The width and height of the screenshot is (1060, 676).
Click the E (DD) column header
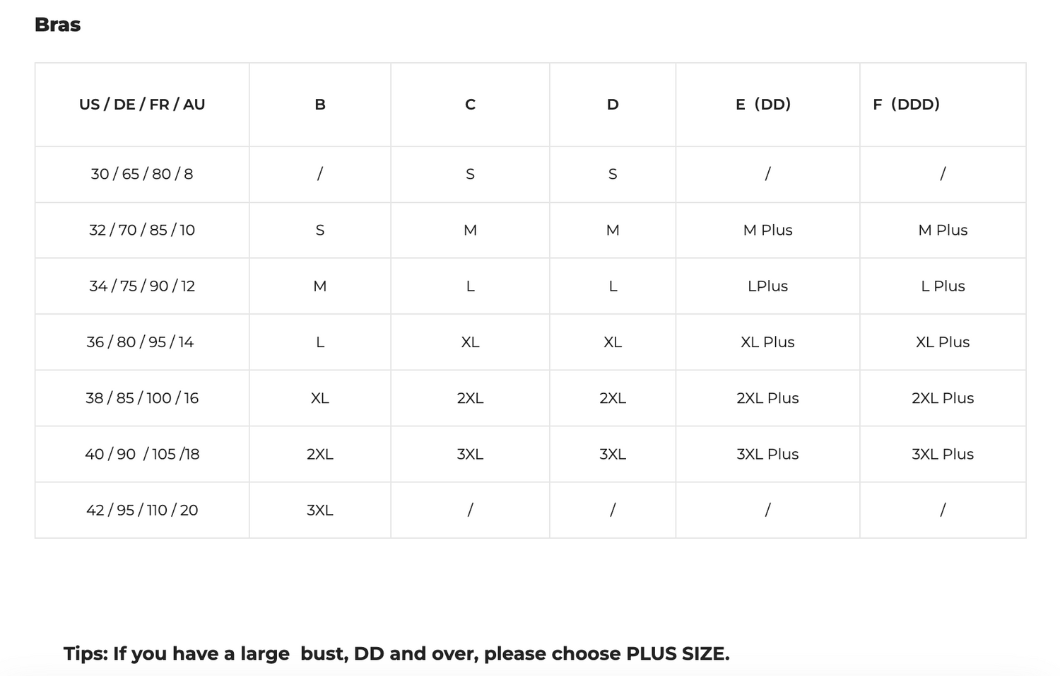pyautogui.click(x=763, y=105)
